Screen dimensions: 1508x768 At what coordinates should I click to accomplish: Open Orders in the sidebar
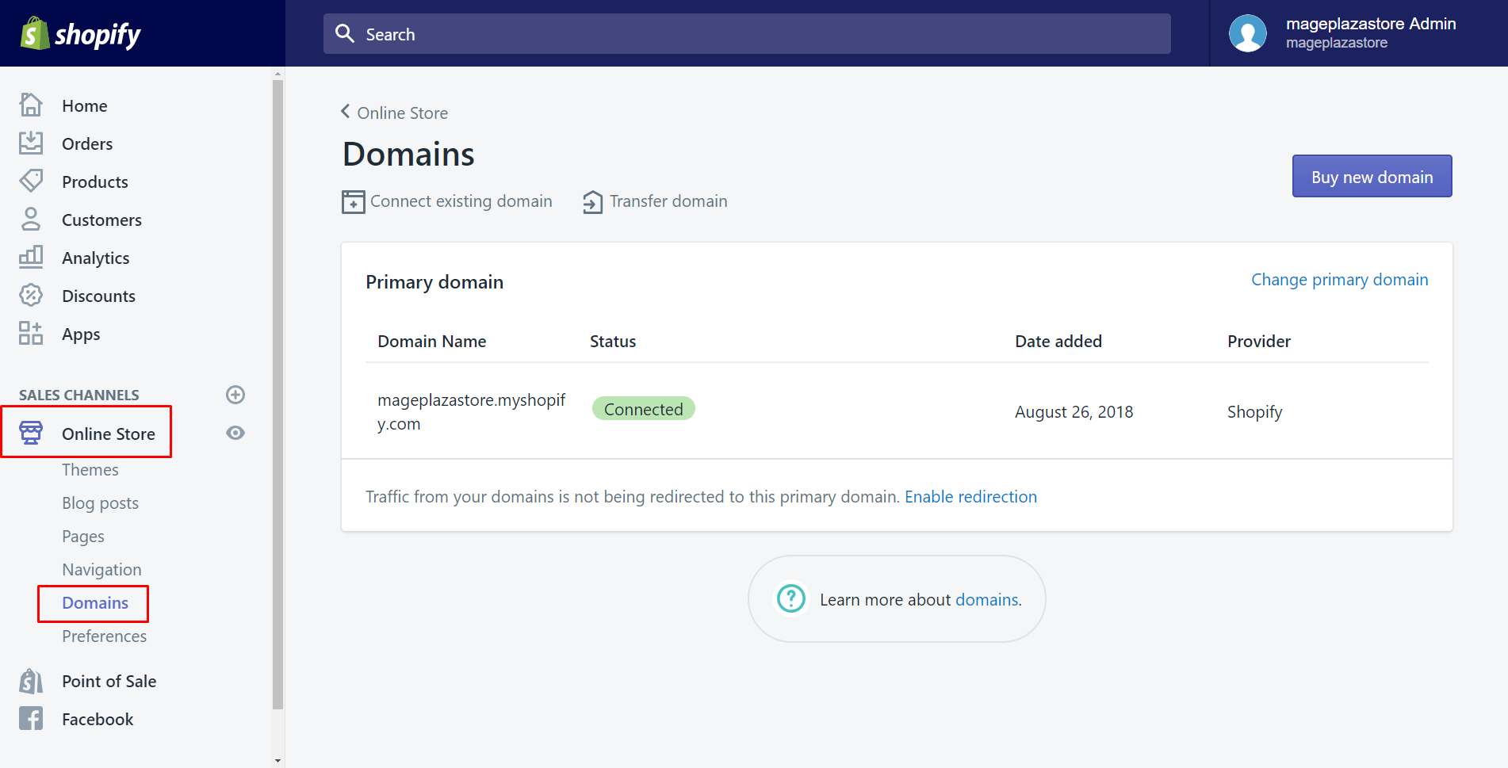(x=87, y=143)
